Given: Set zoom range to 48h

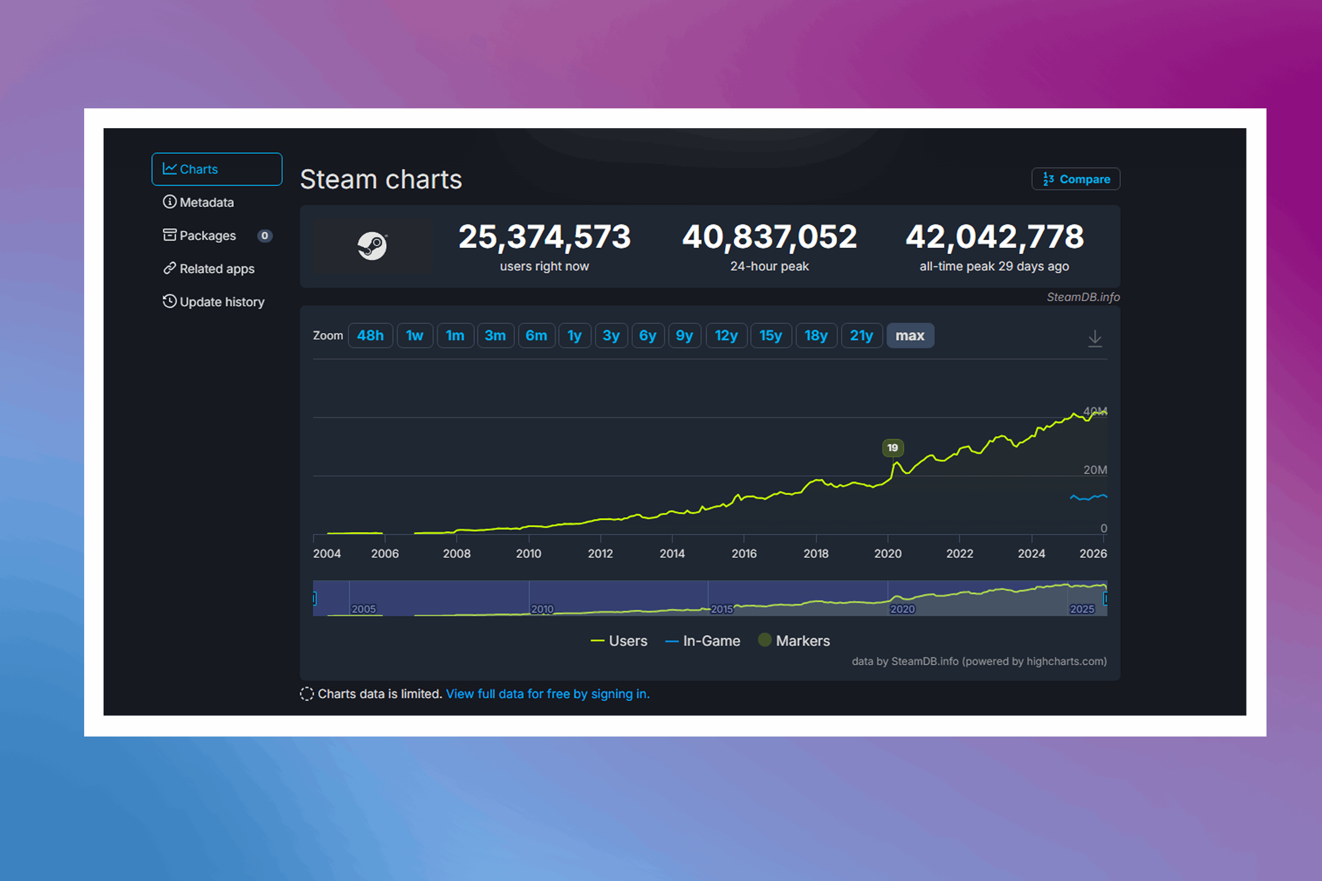Looking at the screenshot, I should click(370, 335).
